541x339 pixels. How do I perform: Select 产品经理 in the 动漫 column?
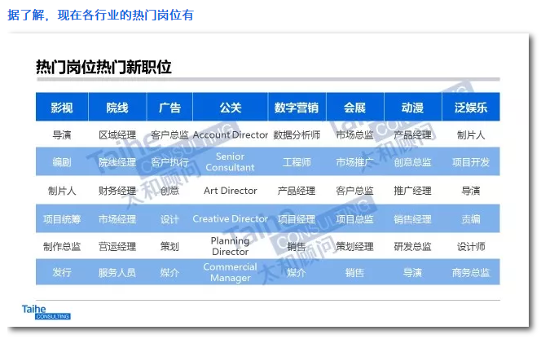[412, 135]
